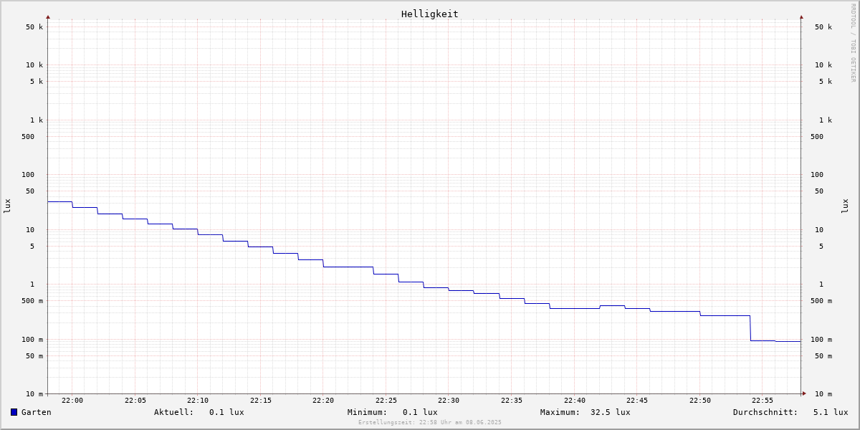
Task: Click the 'Durchschnitt:' label
Action: (x=765, y=412)
